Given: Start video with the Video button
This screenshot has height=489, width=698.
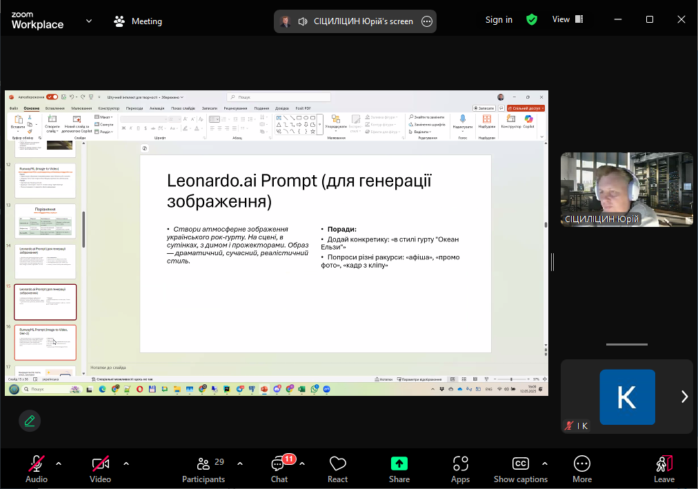Looking at the screenshot, I should pyautogui.click(x=100, y=469).
